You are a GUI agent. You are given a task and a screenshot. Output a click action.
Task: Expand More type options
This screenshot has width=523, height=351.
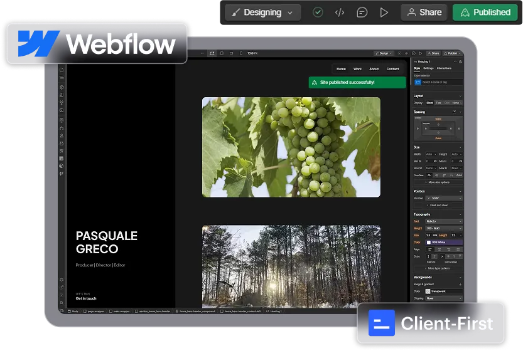click(x=438, y=268)
